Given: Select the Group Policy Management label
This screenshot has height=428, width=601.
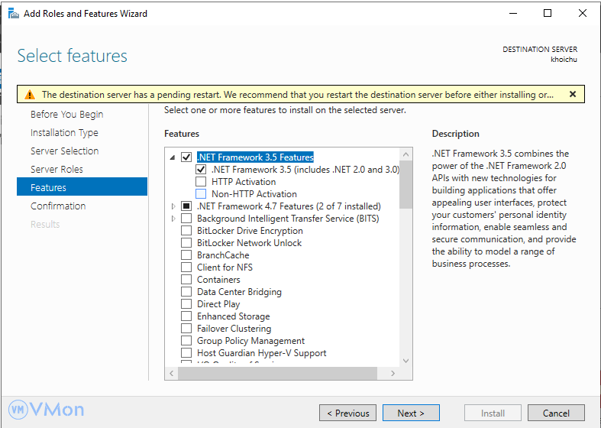Looking at the screenshot, I should (250, 341).
